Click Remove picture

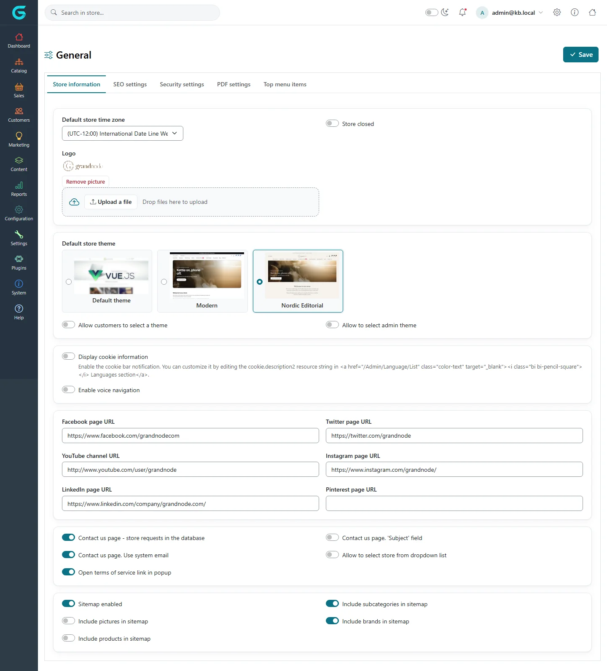(86, 182)
